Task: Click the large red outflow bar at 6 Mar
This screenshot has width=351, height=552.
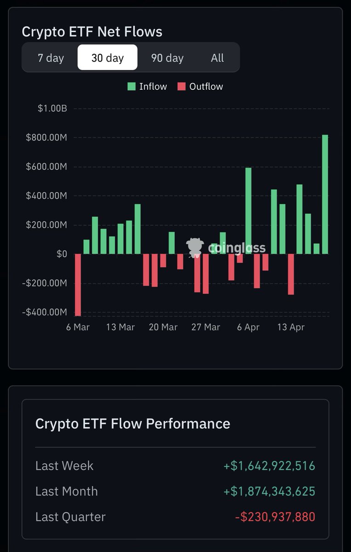Action: (x=78, y=284)
